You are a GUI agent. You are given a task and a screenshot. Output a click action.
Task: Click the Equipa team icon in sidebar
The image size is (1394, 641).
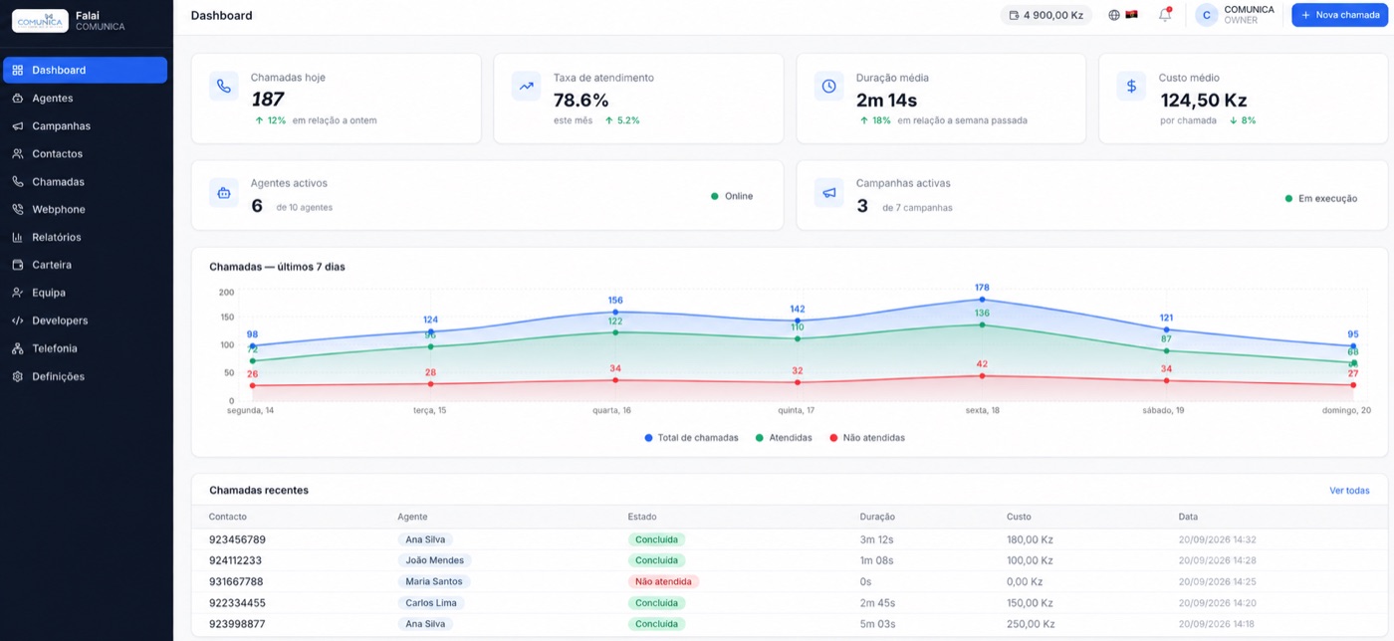[17, 293]
